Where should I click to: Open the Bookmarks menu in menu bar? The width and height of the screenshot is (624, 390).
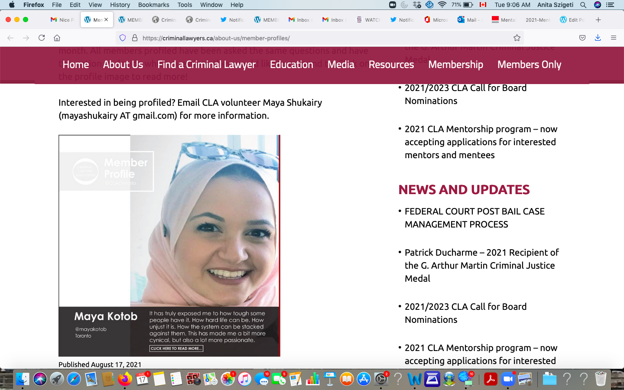[x=153, y=5]
